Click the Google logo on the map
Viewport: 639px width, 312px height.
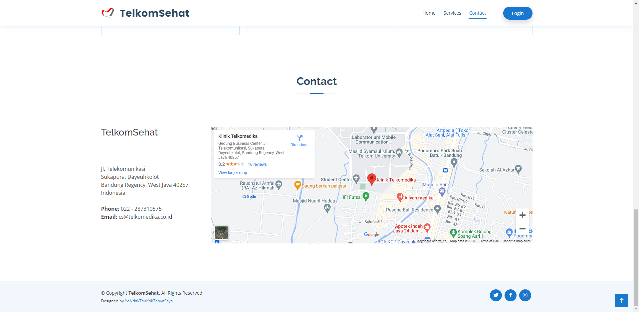(x=372, y=234)
